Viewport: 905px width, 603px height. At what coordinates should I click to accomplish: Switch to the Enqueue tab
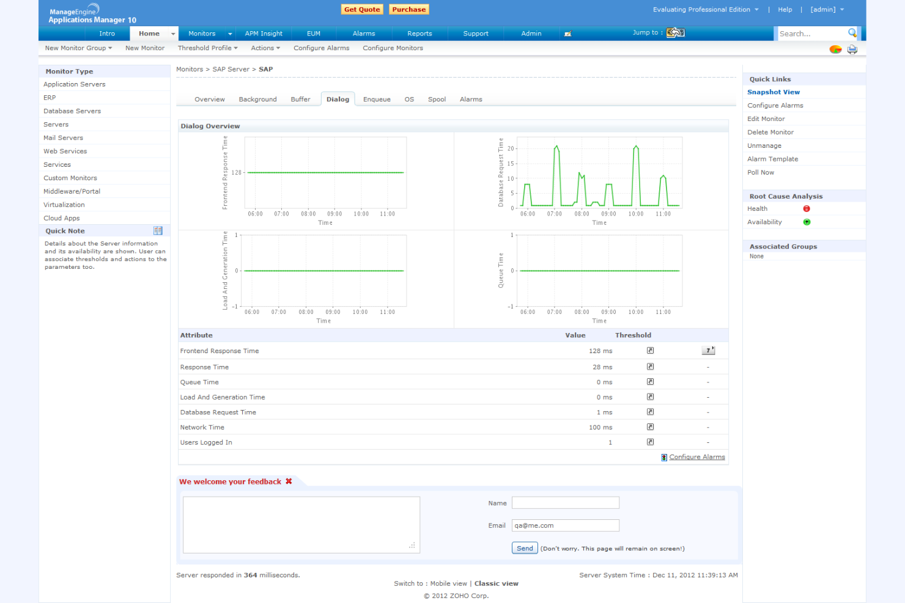pyautogui.click(x=376, y=98)
